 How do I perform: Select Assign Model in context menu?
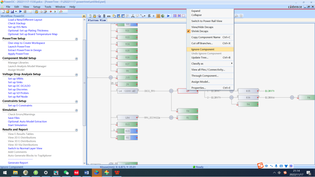coord(210,82)
